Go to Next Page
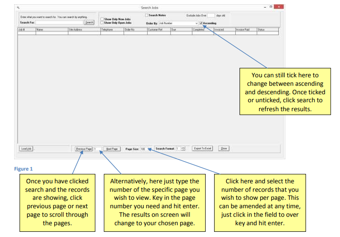 coord(112,148)
